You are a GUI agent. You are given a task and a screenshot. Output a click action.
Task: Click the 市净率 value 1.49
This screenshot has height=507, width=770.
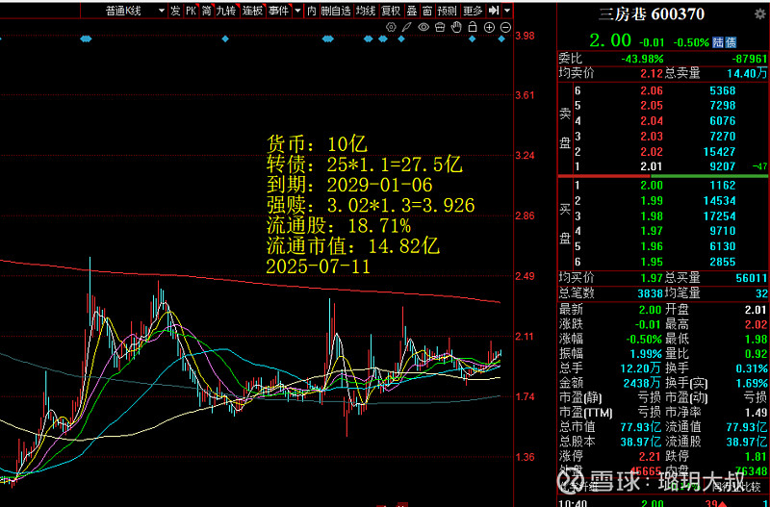point(756,413)
